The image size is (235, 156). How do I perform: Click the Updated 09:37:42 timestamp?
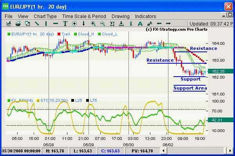click(211, 24)
